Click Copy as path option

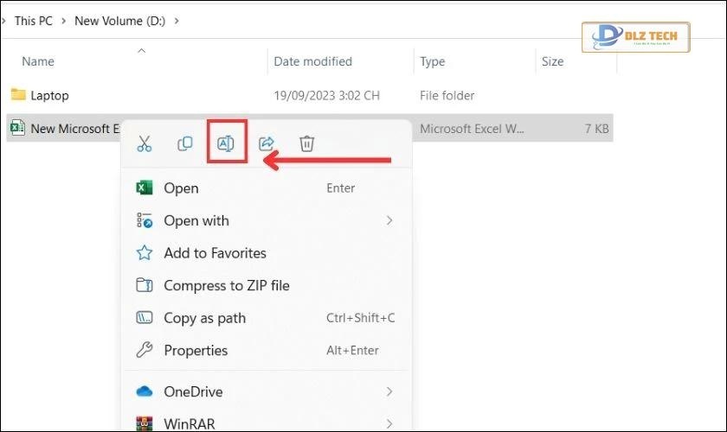[204, 318]
